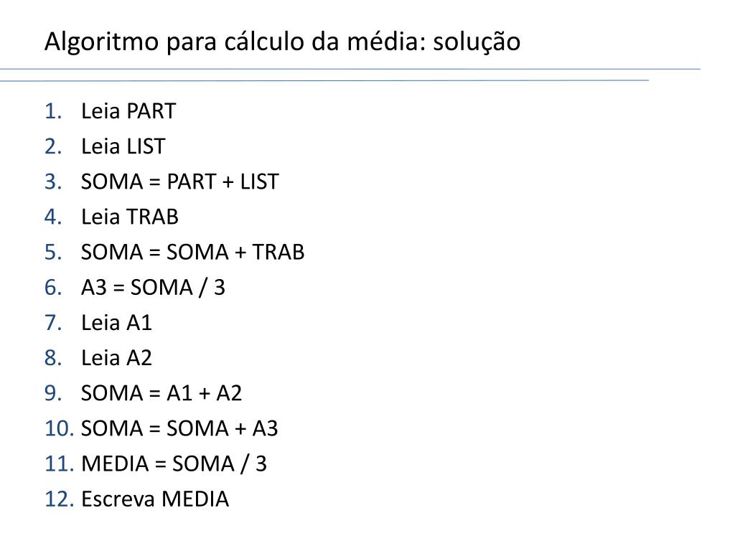Click list number 10
Viewport: 735px width, 551px height.
[x=59, y=428]
